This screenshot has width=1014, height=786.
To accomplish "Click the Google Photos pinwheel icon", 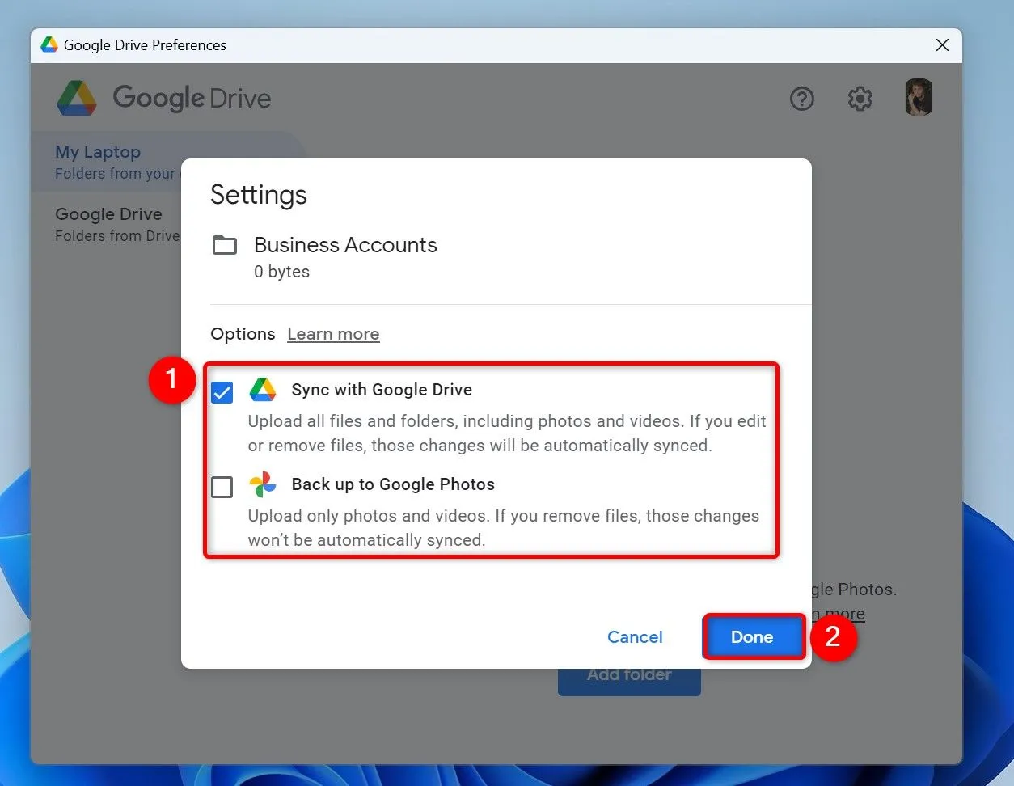I will pyautogui.click(x=262, y=484).
